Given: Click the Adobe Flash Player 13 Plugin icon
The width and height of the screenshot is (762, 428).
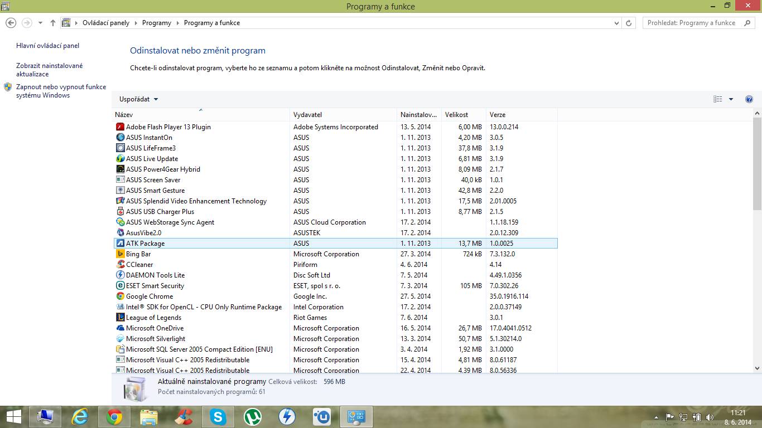Looking at the screenshot, I should (x=120, y=127).
